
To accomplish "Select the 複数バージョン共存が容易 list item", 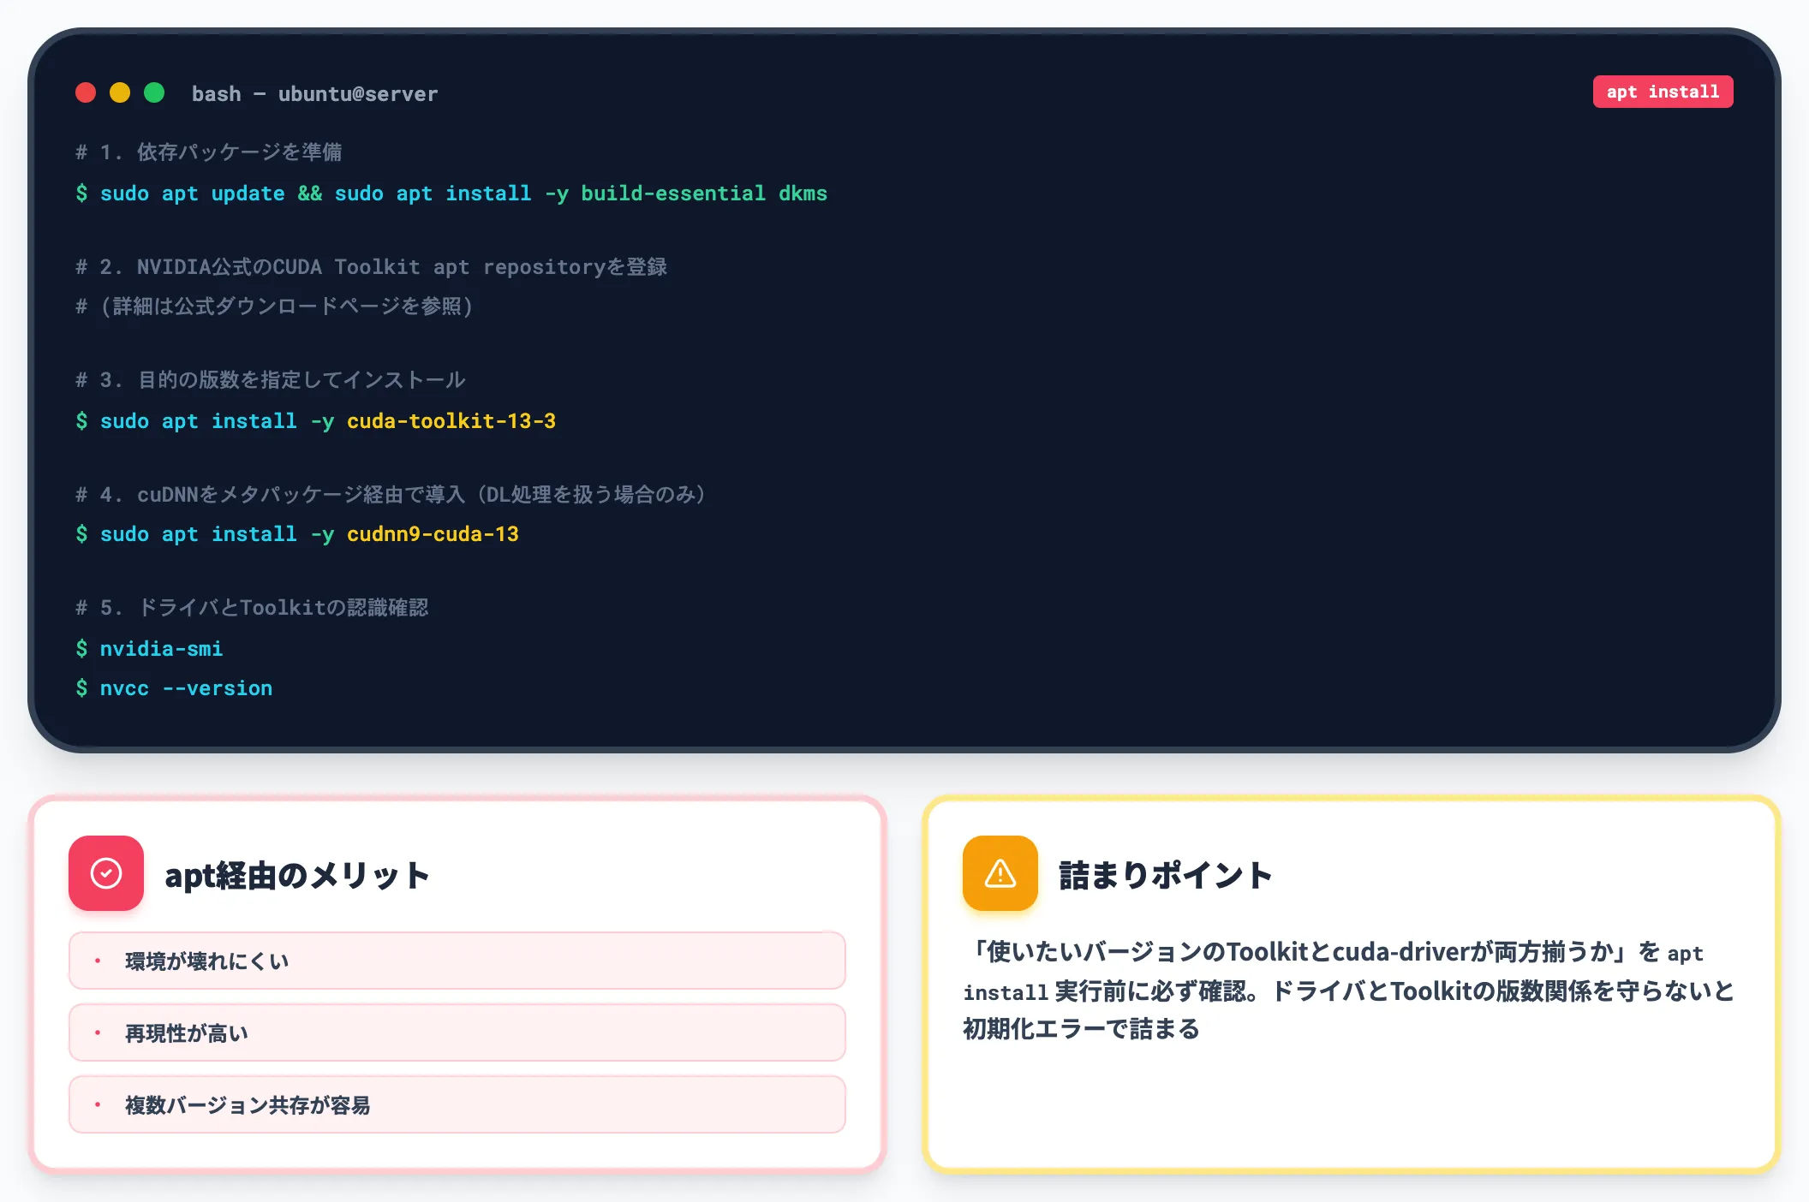I will tap(457, 1104).
